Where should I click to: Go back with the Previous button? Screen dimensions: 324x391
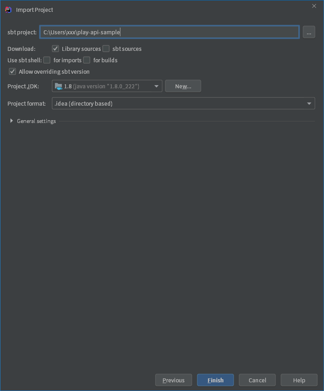point(173,380)
